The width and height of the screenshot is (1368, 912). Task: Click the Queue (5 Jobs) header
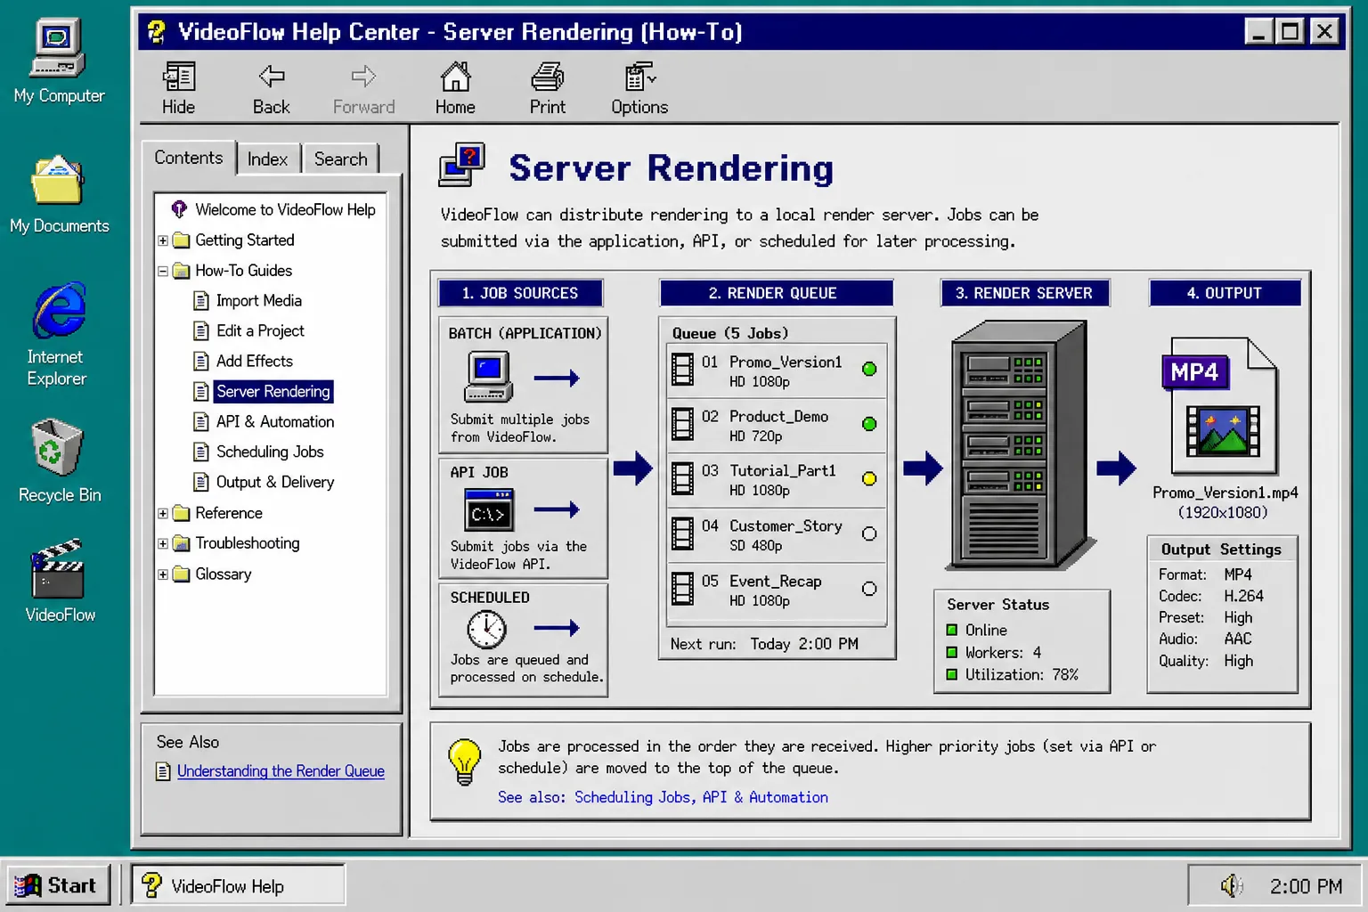[x=730, y=333]
